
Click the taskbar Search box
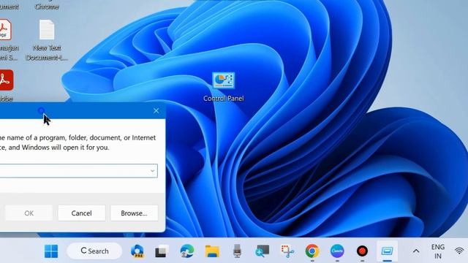pos(94,251)
